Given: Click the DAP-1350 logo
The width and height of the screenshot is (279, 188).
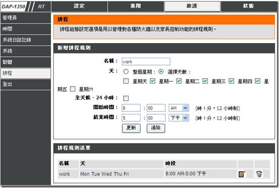Looking at the screenshot, I should 14,7.
